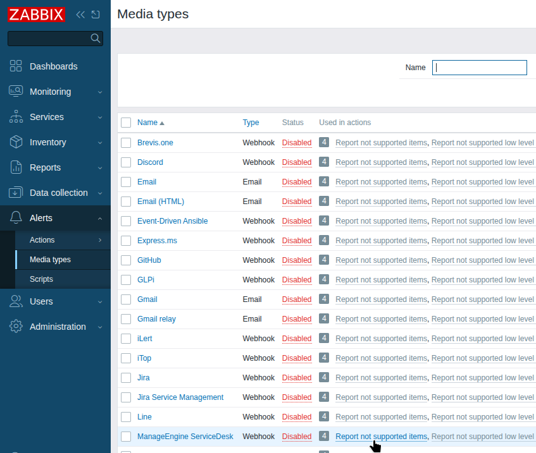Screen dimensions: 536x453
Task: Click the Name filter input field
Action: (x=479, y=67)
